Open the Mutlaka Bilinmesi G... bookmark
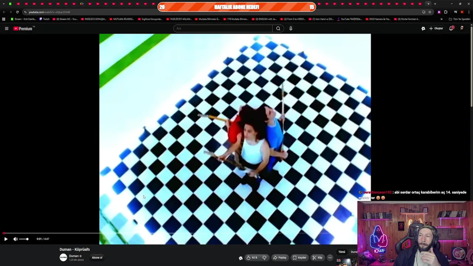 pyautogui.click(x=207, y=19)
